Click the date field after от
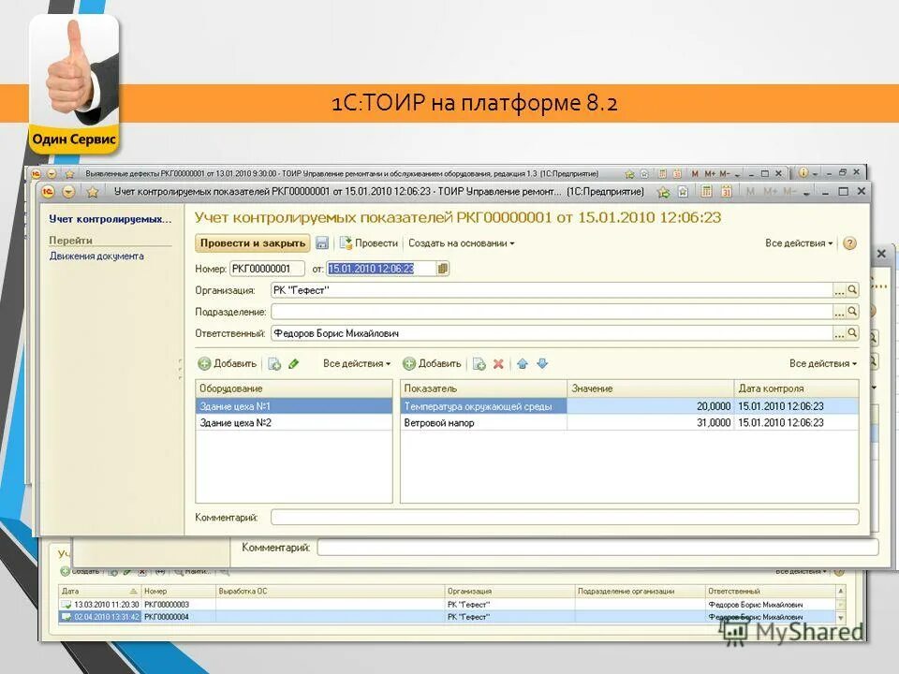Viewport: 899px width, 674px height. [381, 269]
